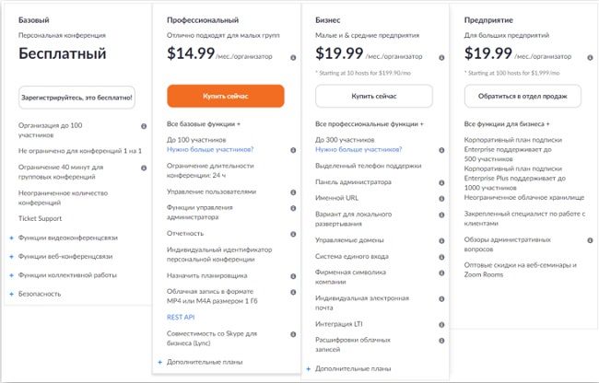Expand Дополнительные планы under Professional plan
The width and height of the screenshot is (599, 383).
(x=201, y=362)
